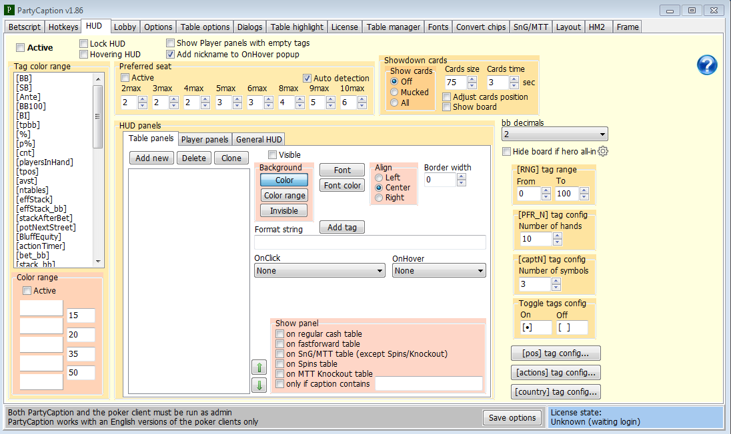This screenshot has width=731, height=434.
Task: Switch to the Hotkeys tab
Action: click(x=63, y=27)
